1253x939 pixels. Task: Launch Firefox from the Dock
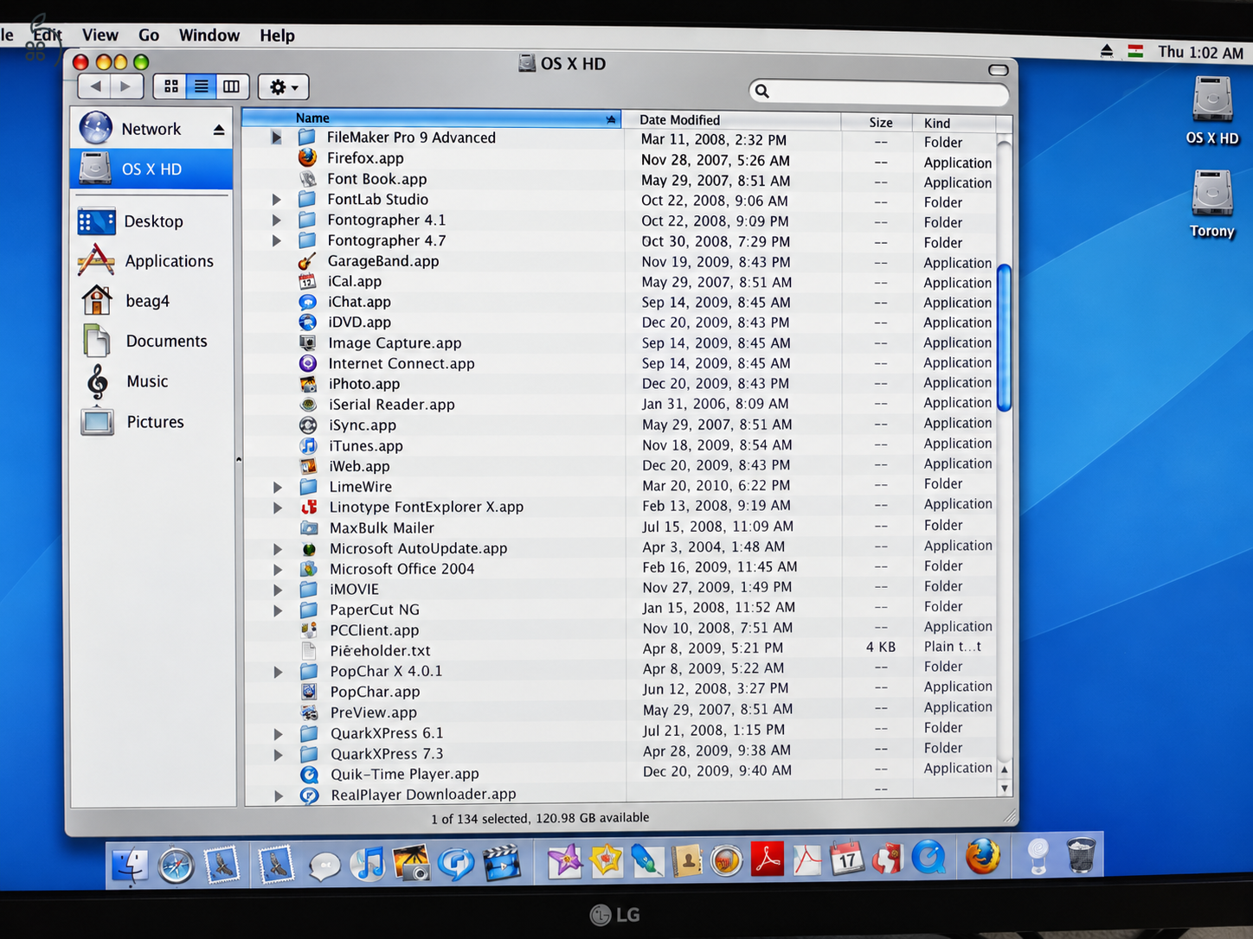[x=983, y=857]
